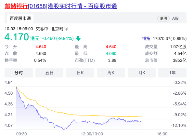This screenshot has width=195, height=137.
Task: Click the 总市值 label
Action: [x=151, y=61]
